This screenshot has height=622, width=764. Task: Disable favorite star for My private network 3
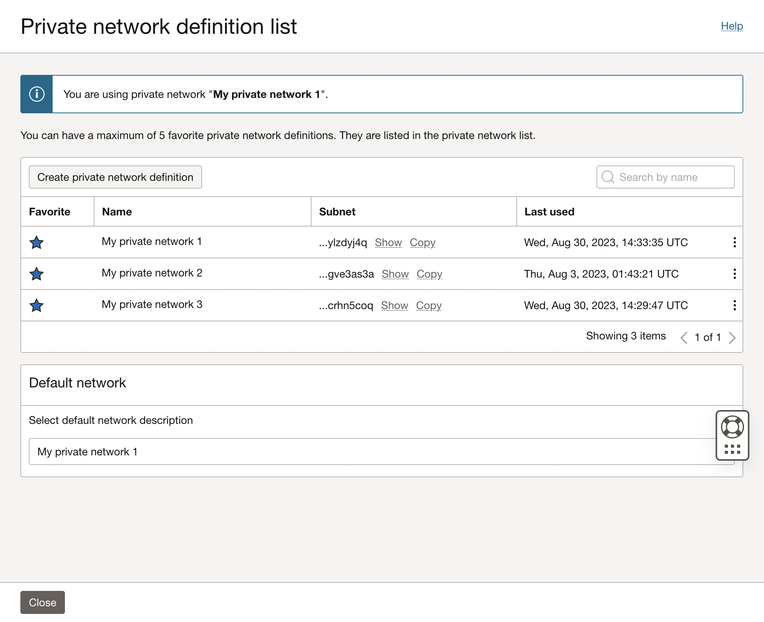[x=37, y=304]
